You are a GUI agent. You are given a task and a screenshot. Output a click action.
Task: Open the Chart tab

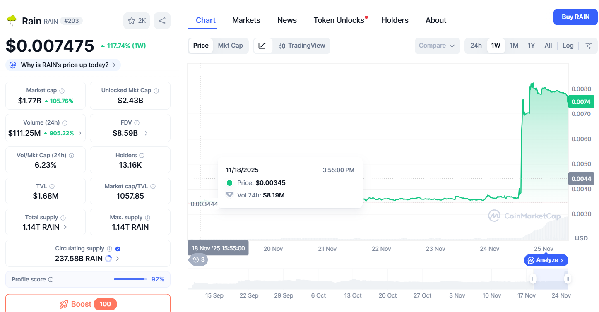click(x=206, y=20)
